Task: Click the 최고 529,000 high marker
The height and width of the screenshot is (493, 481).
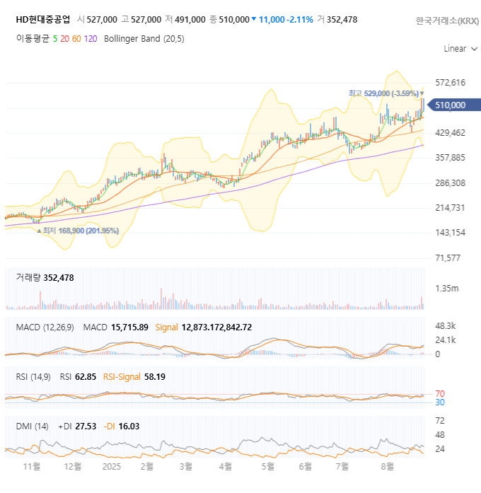Action: pos(386,93)
